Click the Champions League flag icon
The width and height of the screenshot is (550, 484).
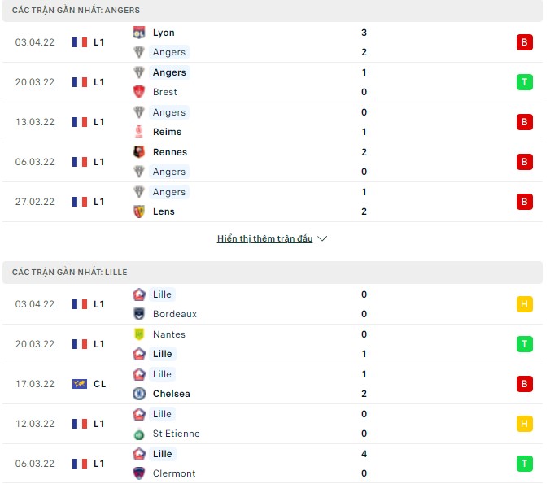coord(80,384)
